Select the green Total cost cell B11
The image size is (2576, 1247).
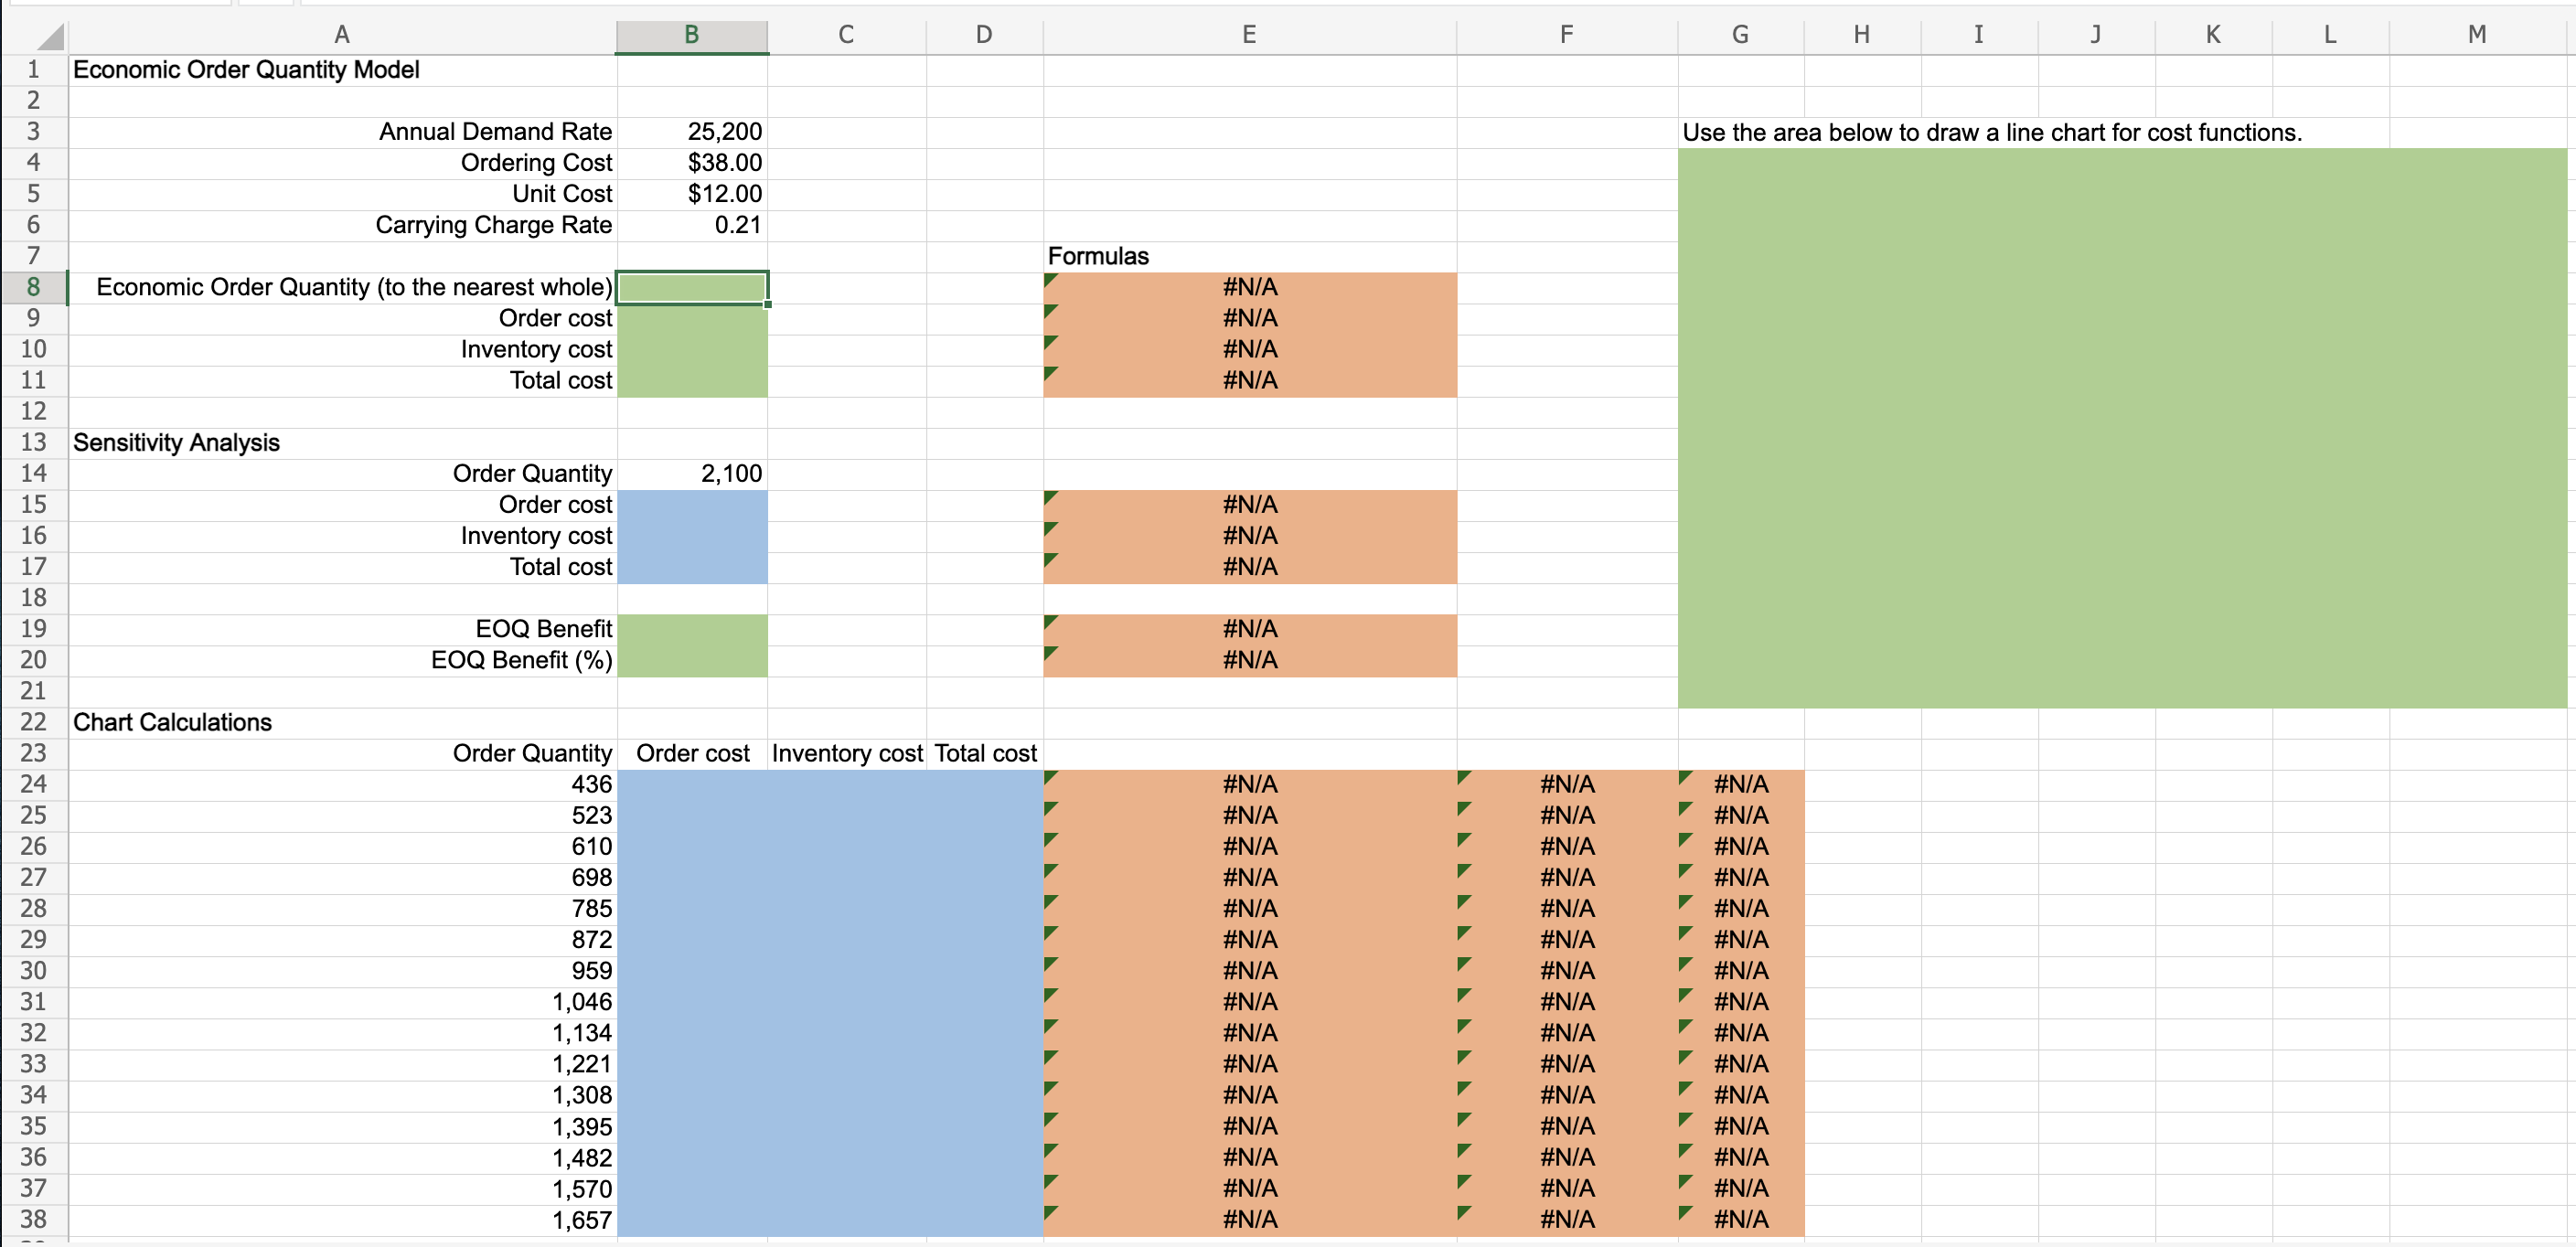click(x=691, y=381)
